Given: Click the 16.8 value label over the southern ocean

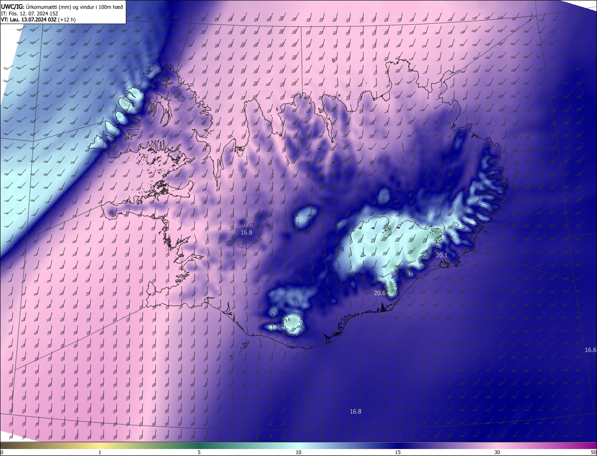Looking at the screenshot, I should pos(355,411).
